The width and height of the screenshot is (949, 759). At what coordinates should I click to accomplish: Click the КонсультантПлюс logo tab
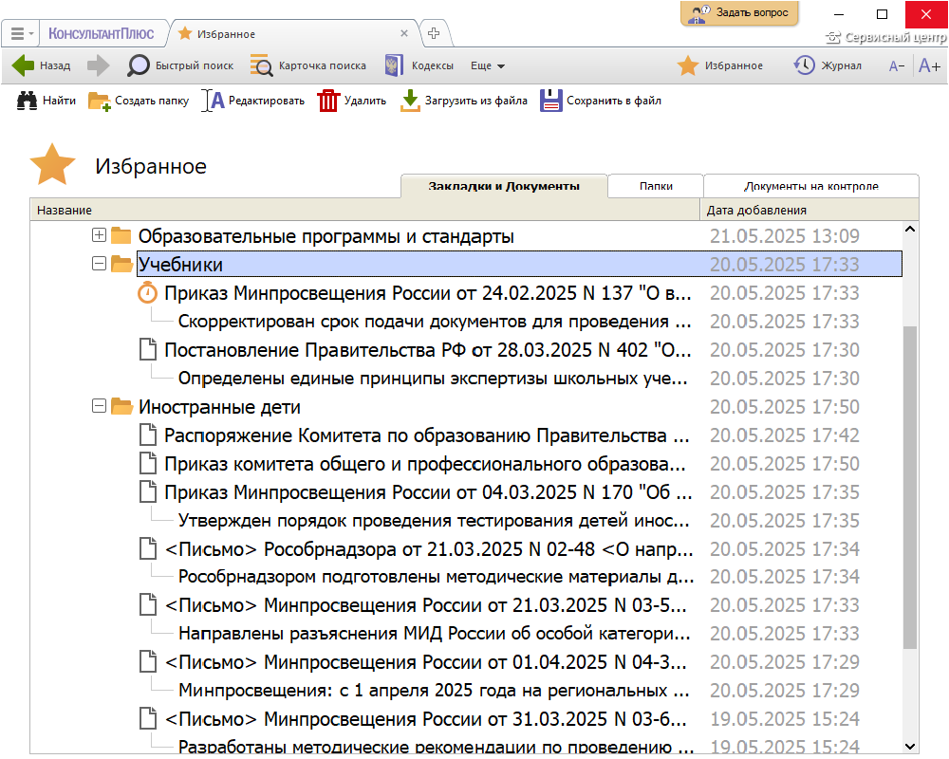click(x=102, y=34)
